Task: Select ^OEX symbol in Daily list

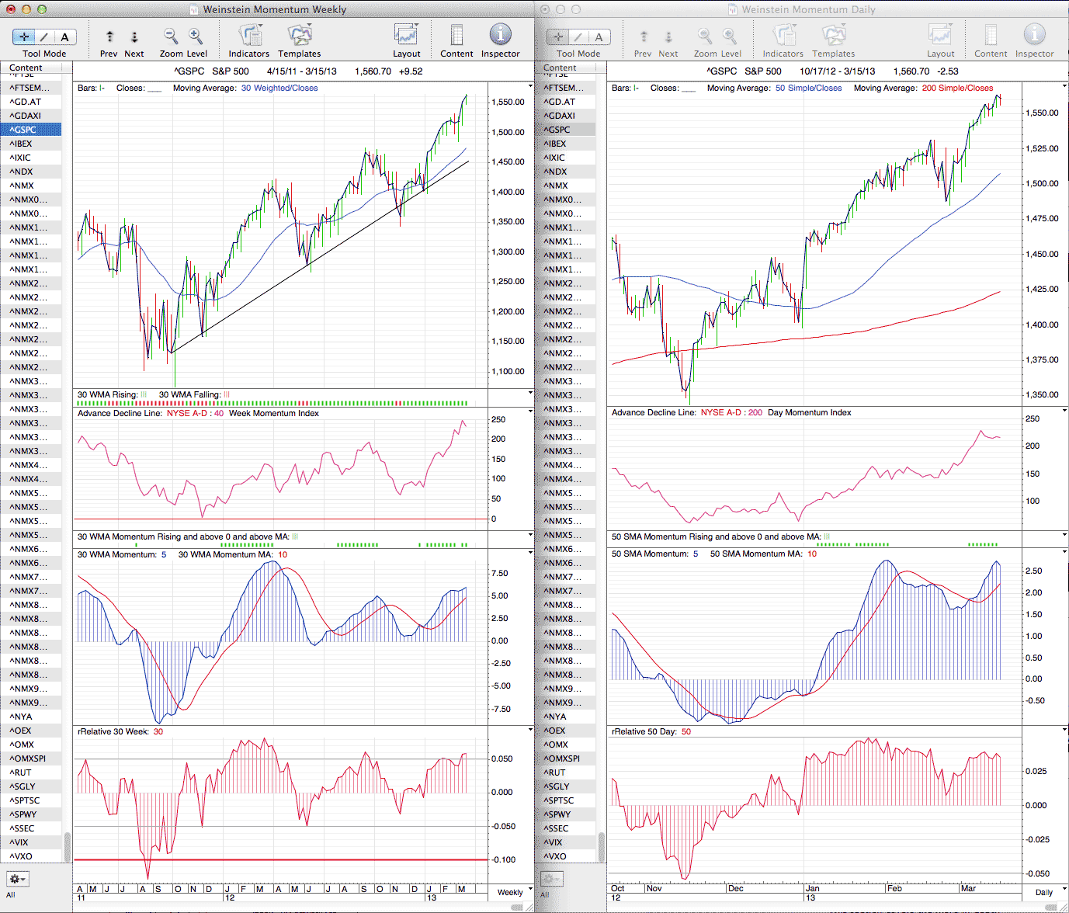Action: (x=565, y=731)
